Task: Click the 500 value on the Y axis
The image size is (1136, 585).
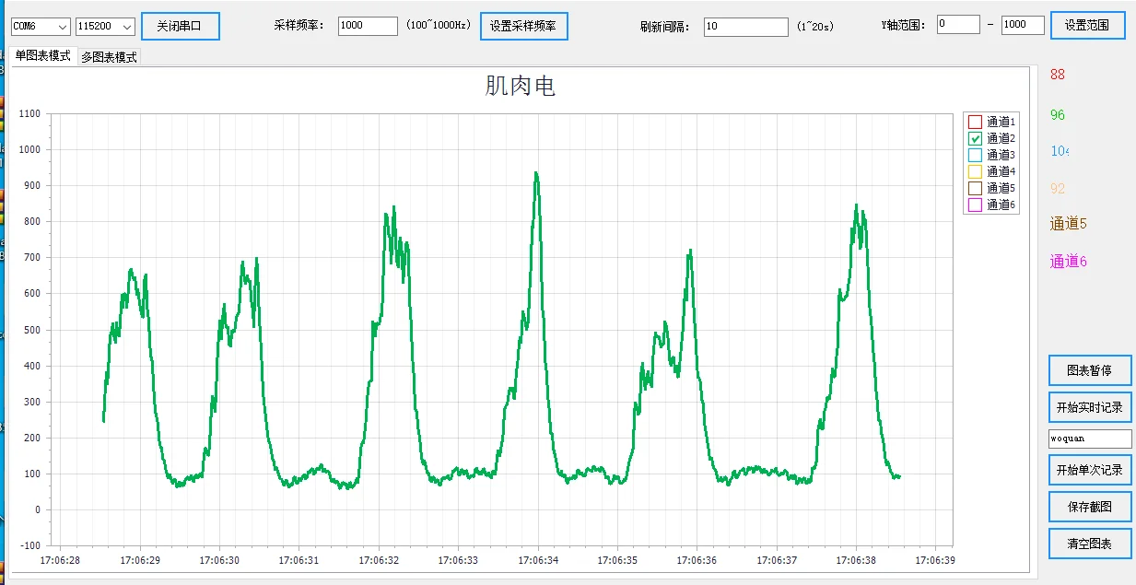Action: (x=32, y=330)
